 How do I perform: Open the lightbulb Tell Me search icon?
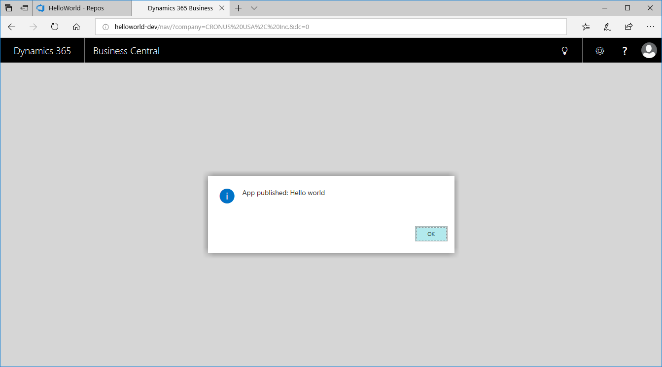[565, 51]
